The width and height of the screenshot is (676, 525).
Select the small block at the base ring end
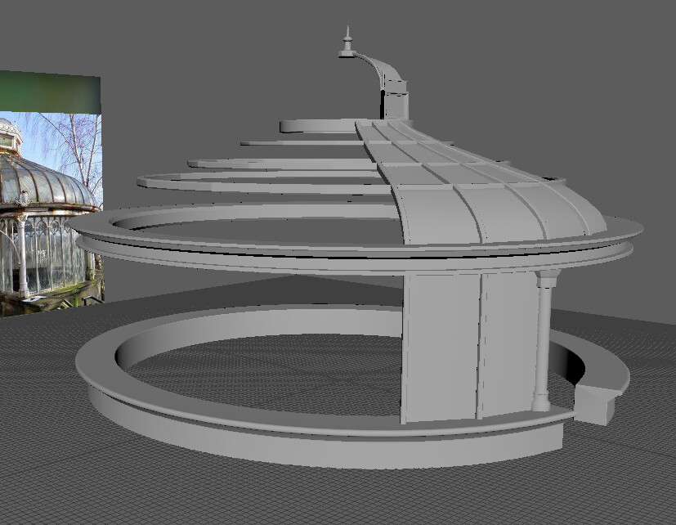597,404
